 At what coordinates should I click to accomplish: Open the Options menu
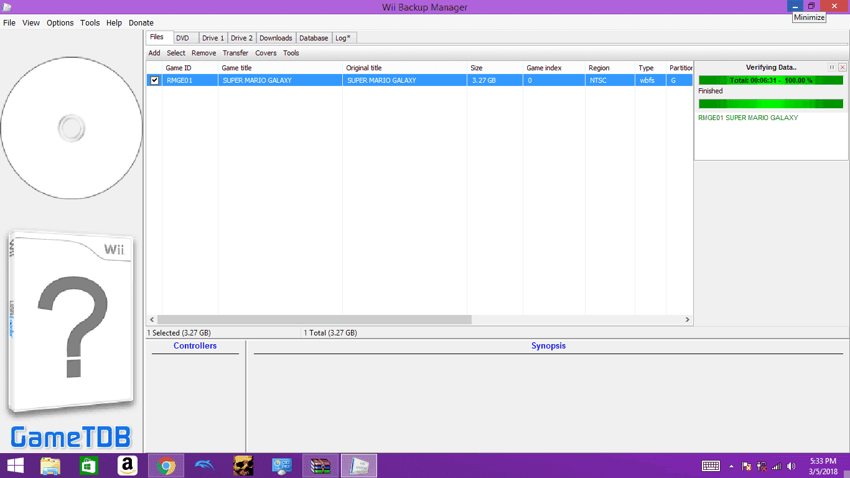point(60,23)
